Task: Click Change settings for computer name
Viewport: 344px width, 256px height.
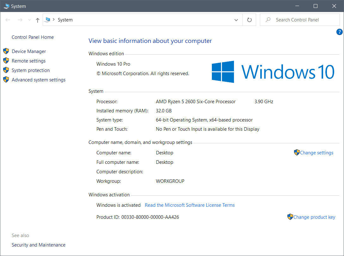Action: (316, 153)
